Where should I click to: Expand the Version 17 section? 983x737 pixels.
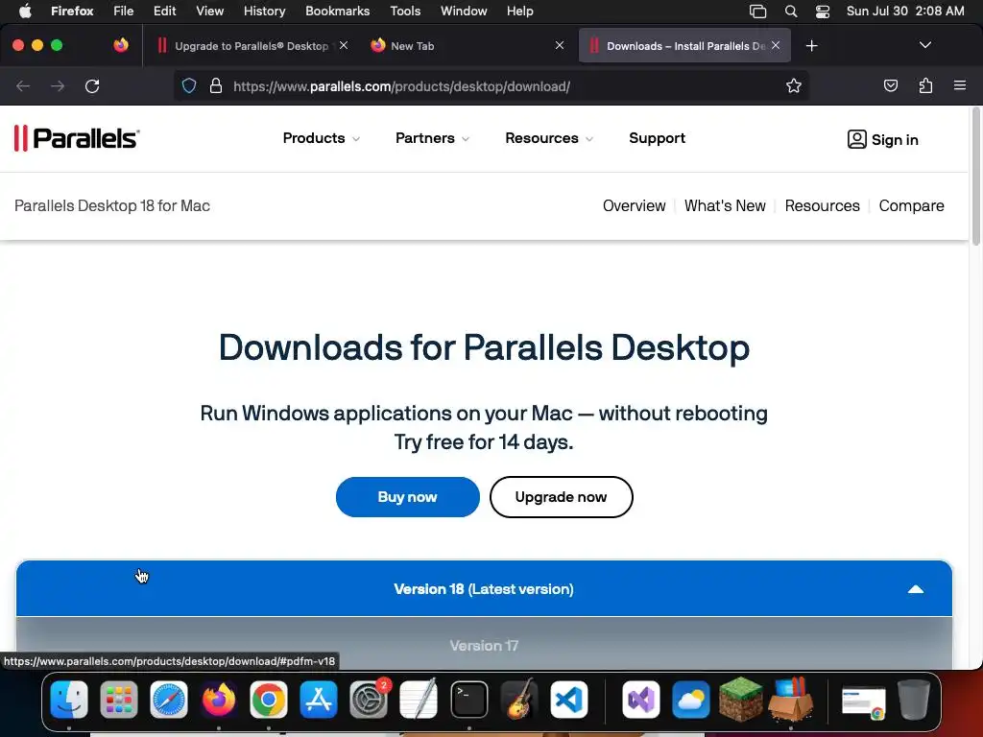tap(484, 645)
